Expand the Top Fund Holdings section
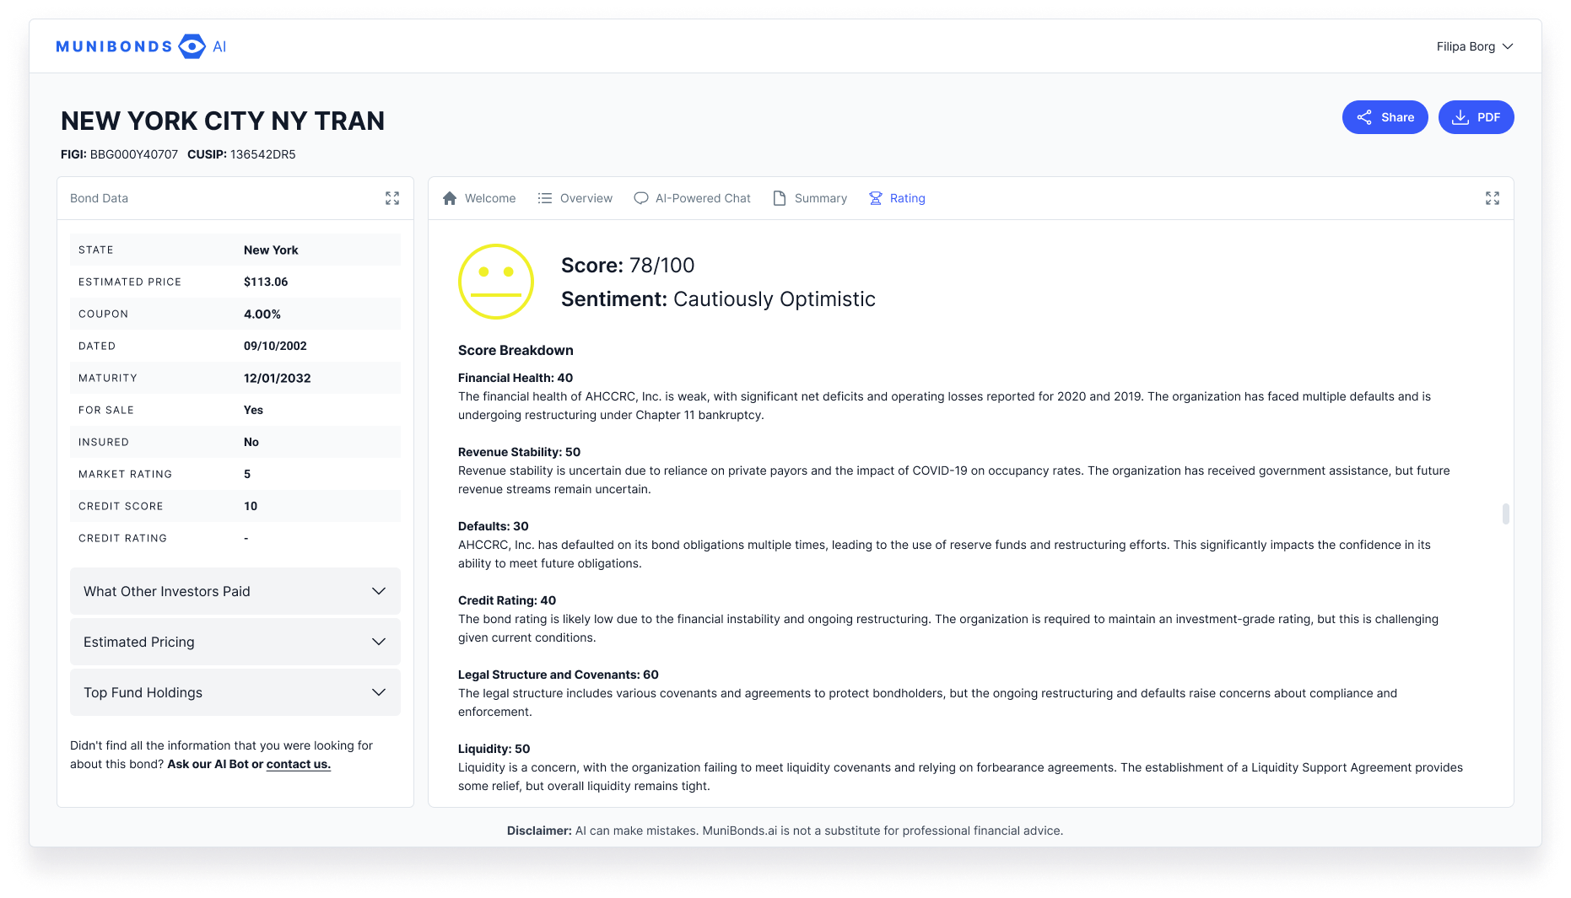Screen dimensions: 1571x898 coord(235,692)
